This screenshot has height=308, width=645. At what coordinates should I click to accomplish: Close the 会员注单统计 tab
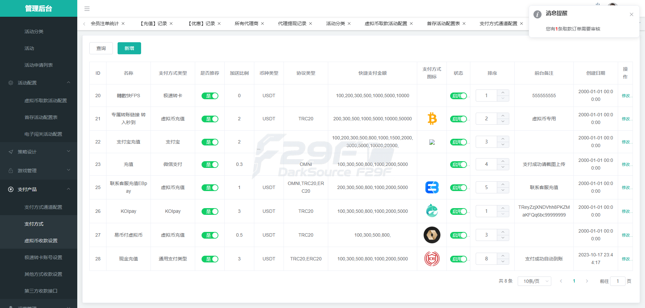click(x=123, y=23)
